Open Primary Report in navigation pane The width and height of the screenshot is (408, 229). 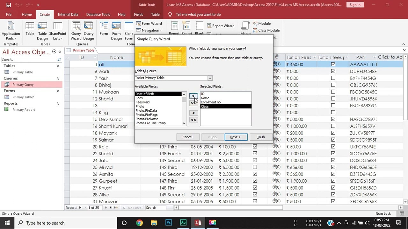pyautogui.click(x=24, y=110)
